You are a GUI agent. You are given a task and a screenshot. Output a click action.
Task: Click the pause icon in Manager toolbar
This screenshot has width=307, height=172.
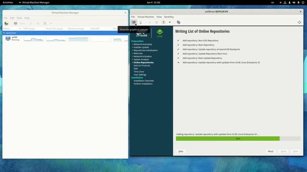click(38, 23)
